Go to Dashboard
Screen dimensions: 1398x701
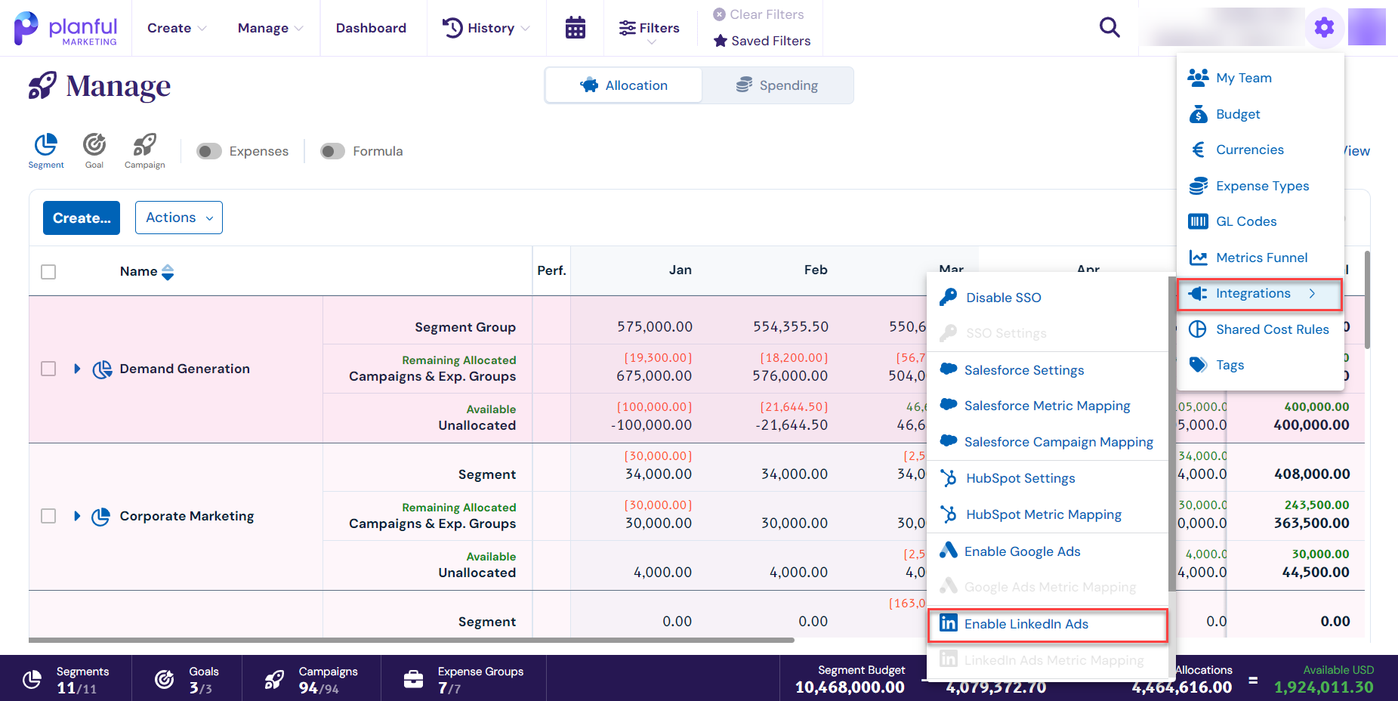coord(371,28)
